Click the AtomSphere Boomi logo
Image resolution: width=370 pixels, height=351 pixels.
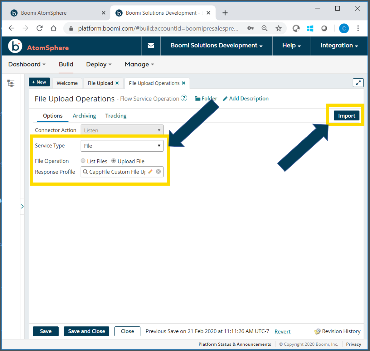pos(14,46)
